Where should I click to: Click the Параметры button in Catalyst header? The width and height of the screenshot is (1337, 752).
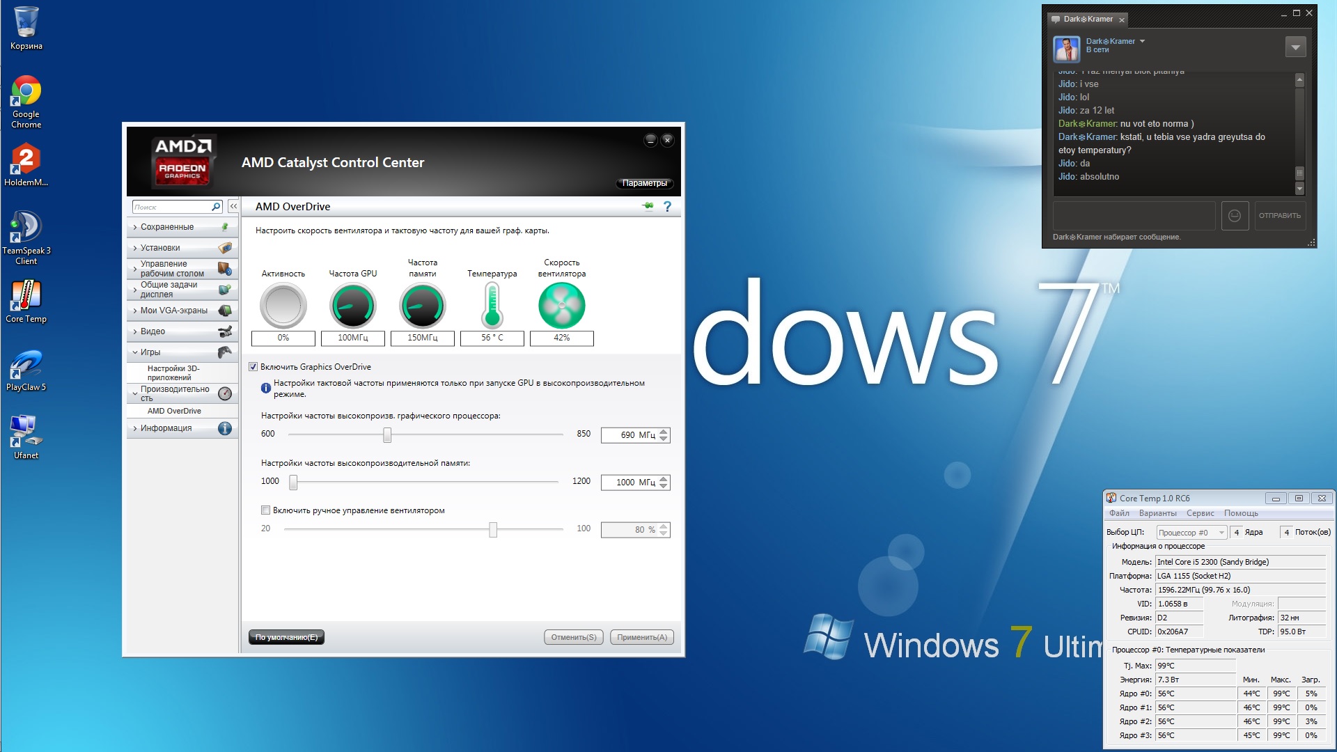click(x=645, y=183)
